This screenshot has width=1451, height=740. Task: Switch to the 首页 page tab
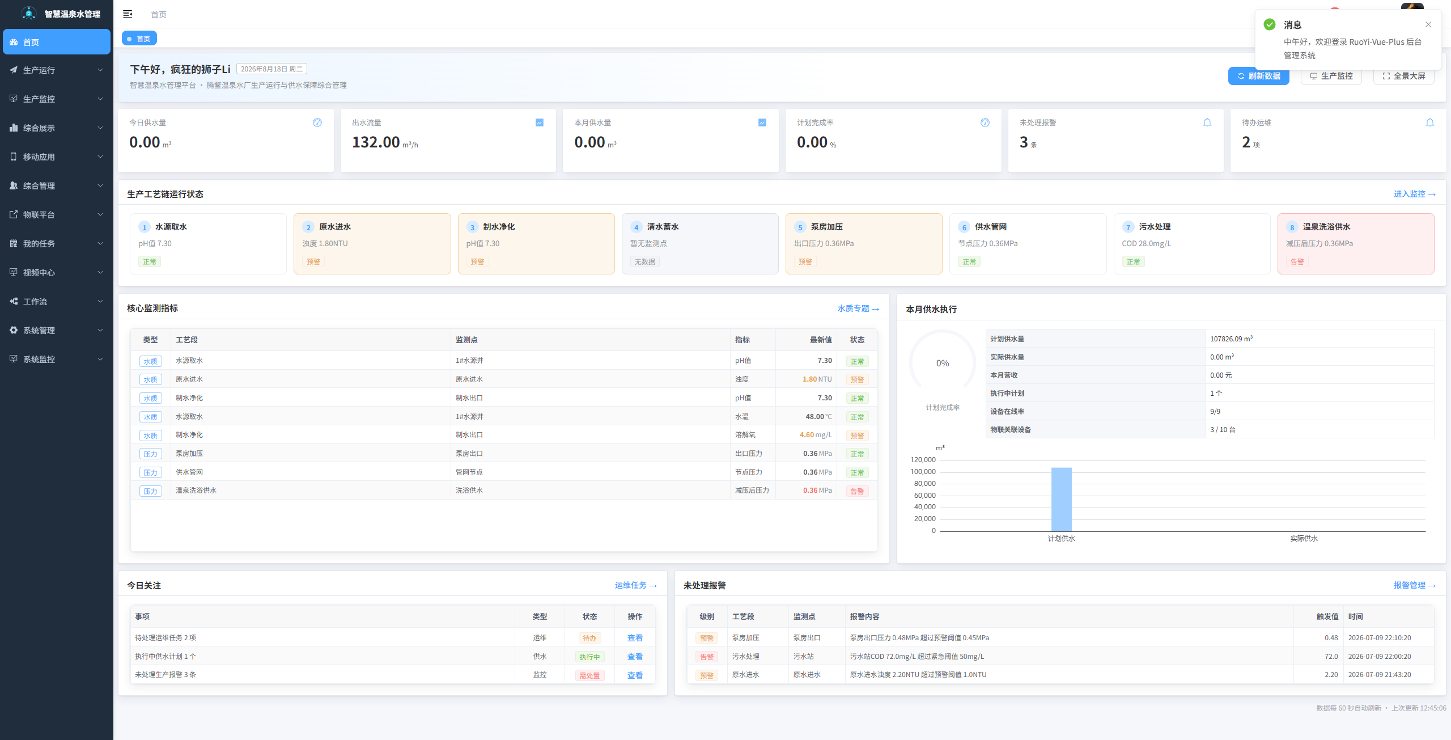[x=139, y=39]
